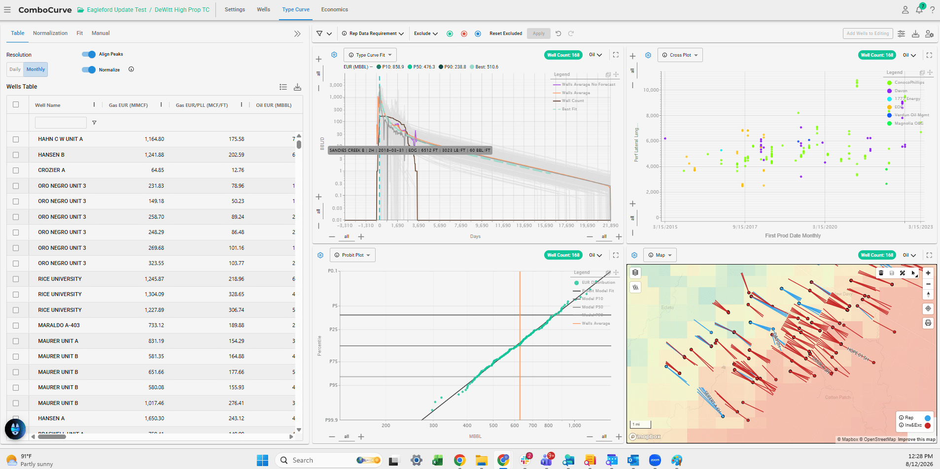The width and height of the screenshot is (940, 469).
Task: Set resolution to Daily
Action: click(x=15, y=69)
